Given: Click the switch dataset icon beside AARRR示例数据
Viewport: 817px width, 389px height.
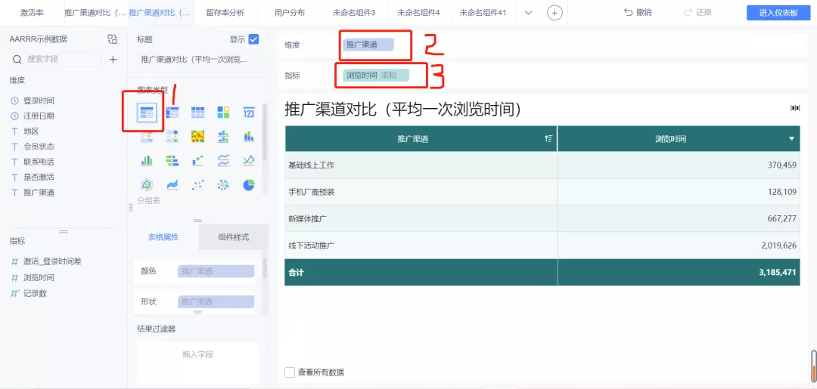Looking at the screenshot, I should (113, 39).
